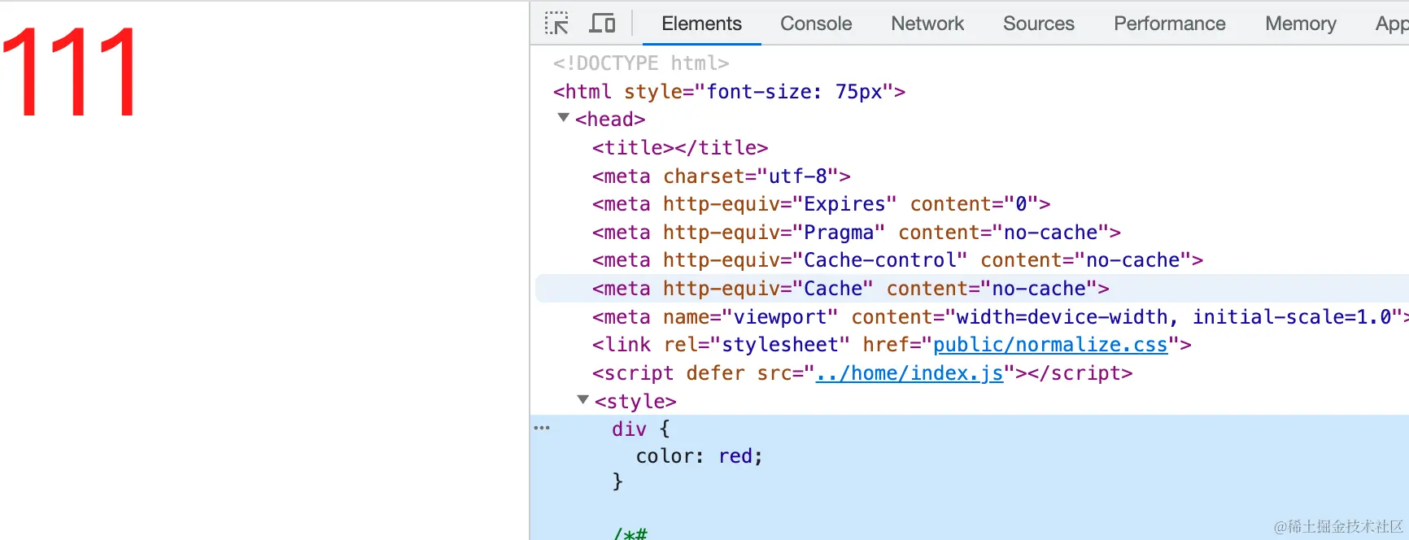Open the Network tab
Viewport: 1409px width, 540px height.
point(927,24)
